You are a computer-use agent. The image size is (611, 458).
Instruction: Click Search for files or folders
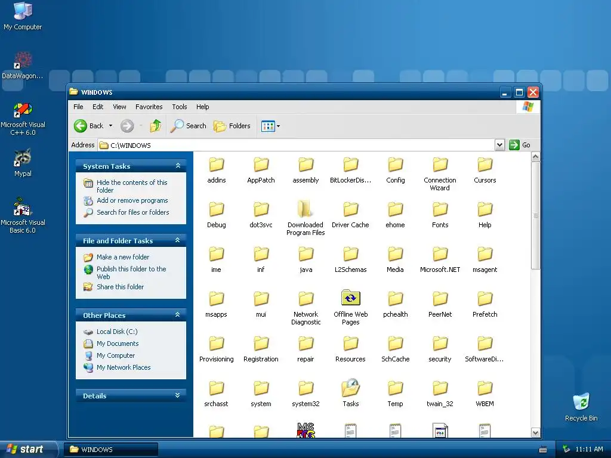tap(133, 212)
